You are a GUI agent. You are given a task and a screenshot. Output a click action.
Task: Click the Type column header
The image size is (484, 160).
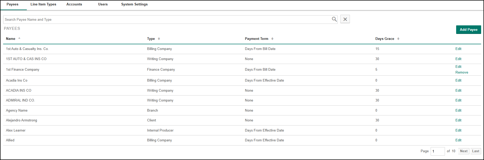[x=151, y=39]
